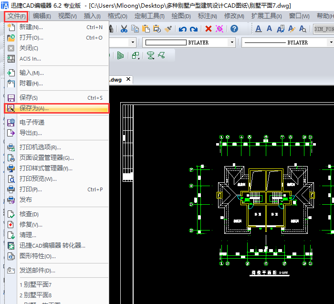The height and width of the screenshot is (304, 334).
Task: Click the A with pencil edit-text icon
Action: tap(292, 29)
